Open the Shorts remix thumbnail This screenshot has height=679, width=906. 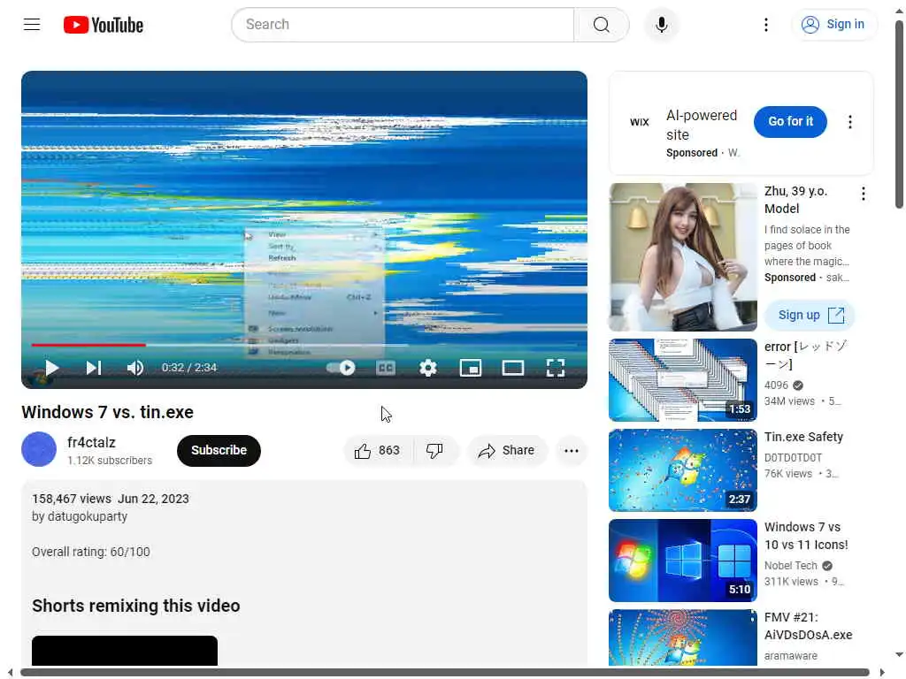[x=125, y=651]
